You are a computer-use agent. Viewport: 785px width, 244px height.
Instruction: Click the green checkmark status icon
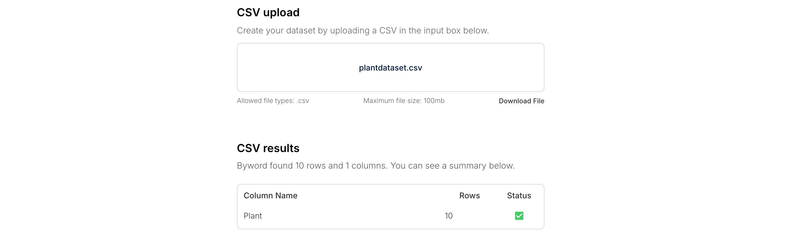tap(519, 216)
